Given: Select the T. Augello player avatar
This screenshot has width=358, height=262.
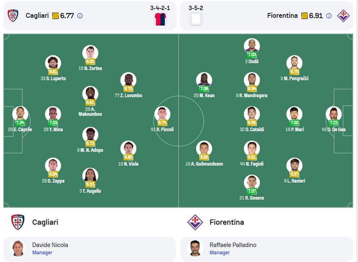Looking at the screenshot, I should tap(90, 176).
